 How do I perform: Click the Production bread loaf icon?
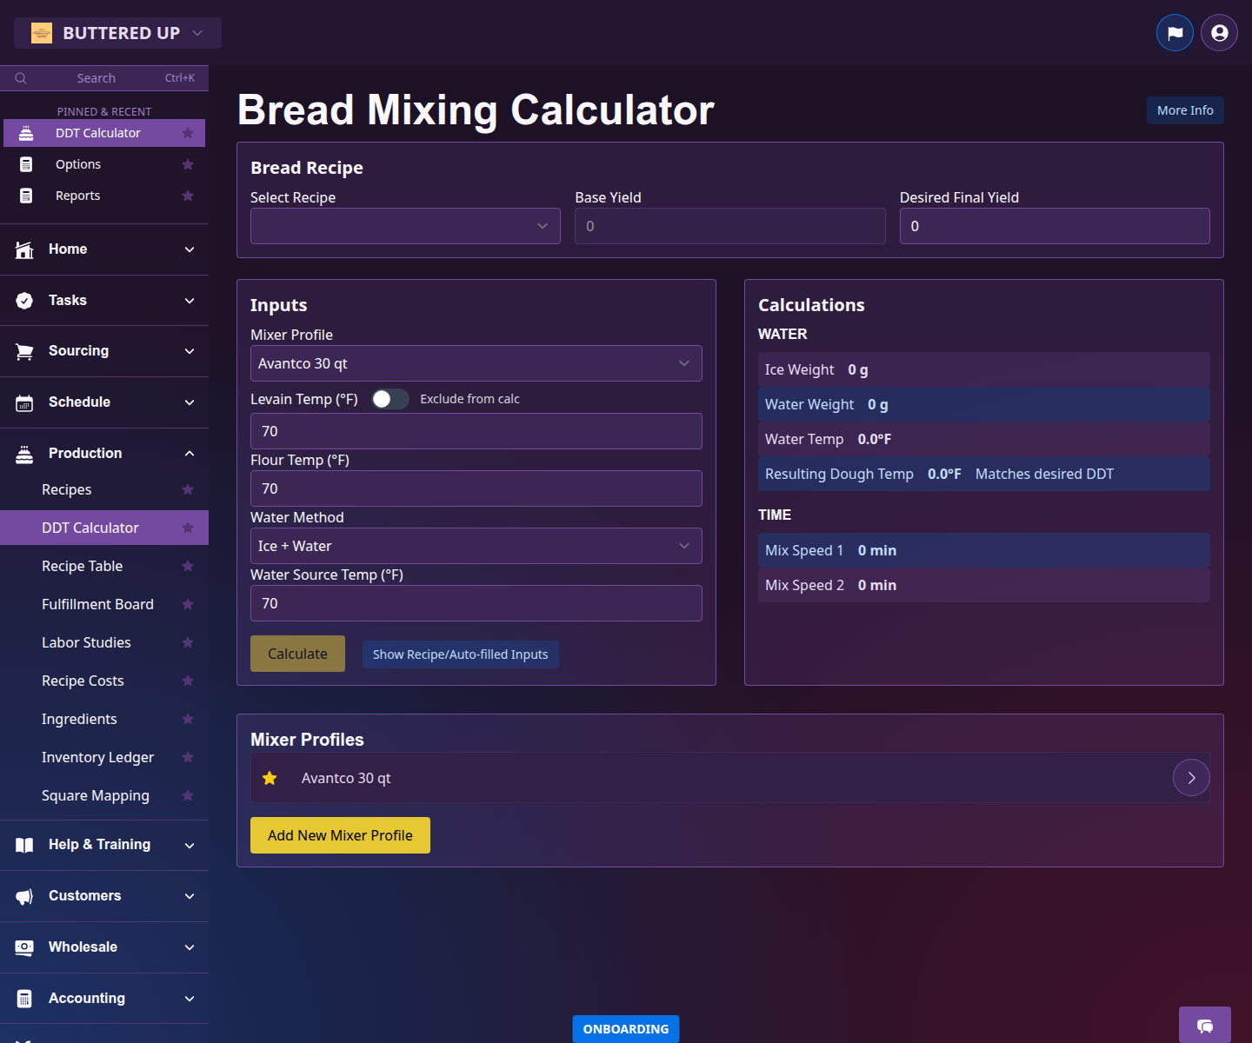[23, 453]
